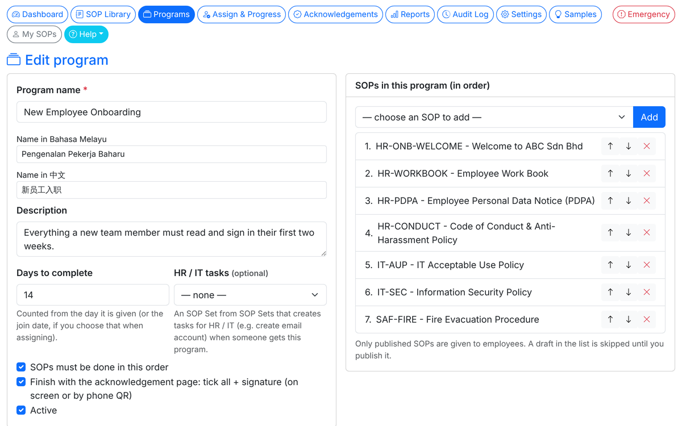This screenshot has width=682, height=426.
Task: Select 'HR-WORKBOOK - Employee Work Book' text
Action: tap(463, 174)
